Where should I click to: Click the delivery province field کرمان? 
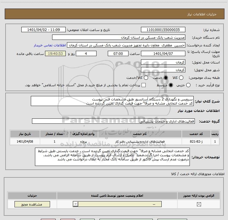[x=163, y=62]
